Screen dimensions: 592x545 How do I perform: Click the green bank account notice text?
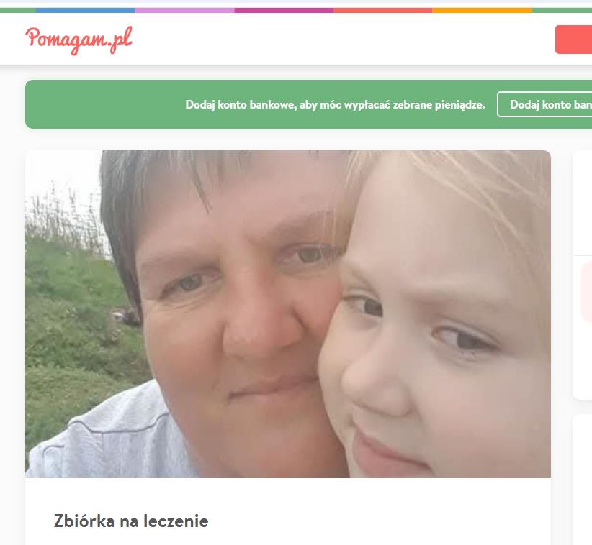click(335, 104)
